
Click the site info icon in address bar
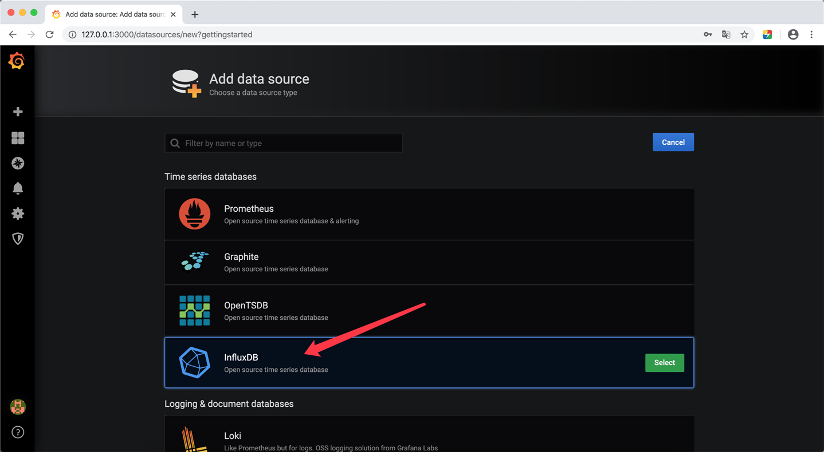(x=72, y=34)
